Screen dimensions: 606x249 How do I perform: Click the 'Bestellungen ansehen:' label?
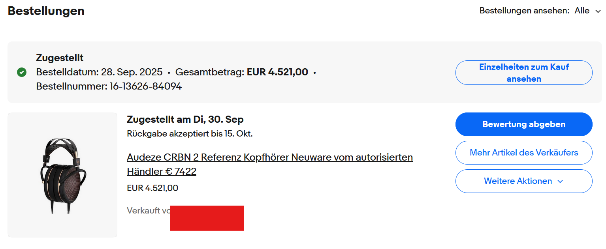click(x=524, y=11)
